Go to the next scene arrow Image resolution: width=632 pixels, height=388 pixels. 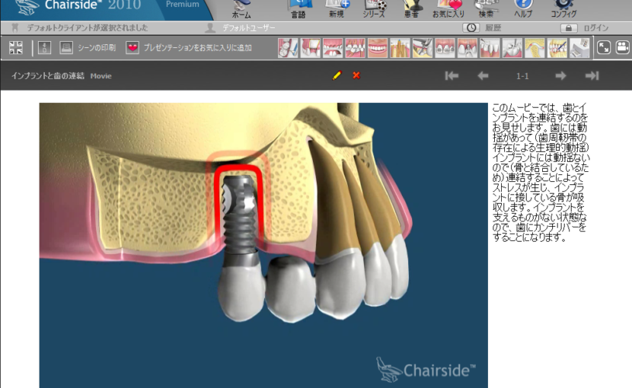[560, 75]
